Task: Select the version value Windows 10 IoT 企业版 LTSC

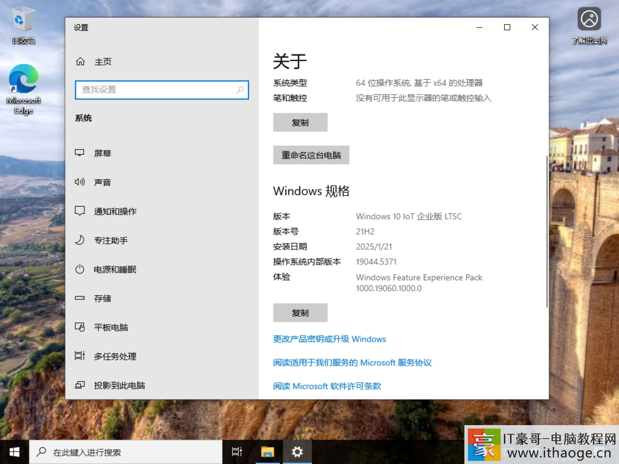Action: point(409,216)
